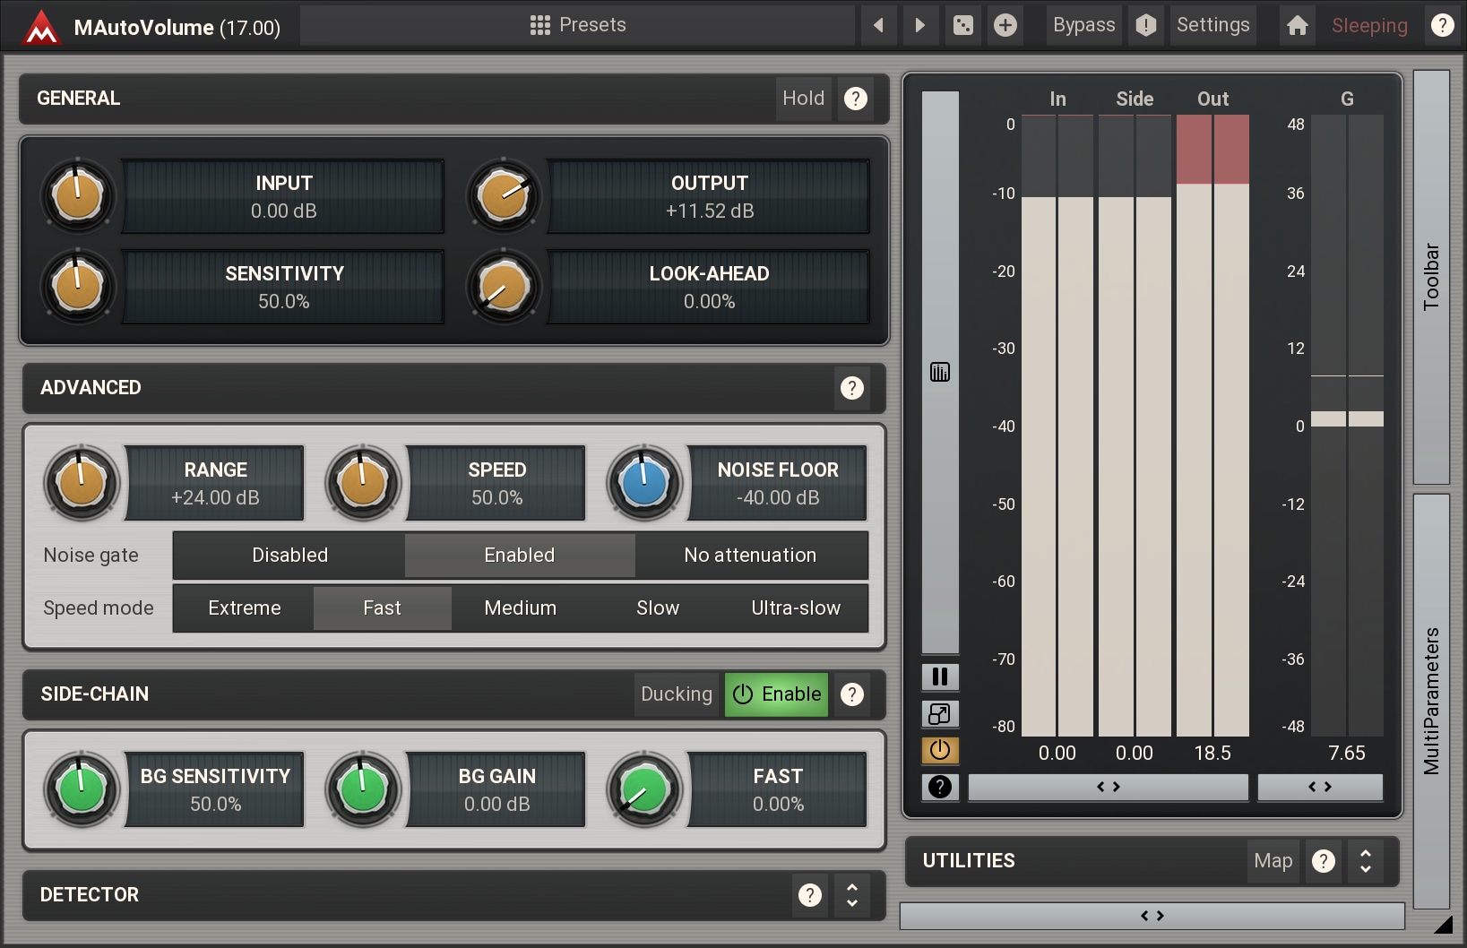Click the random preset dice icon
The width and height of the screenshot is (1467, 948).
pos(963,25)
